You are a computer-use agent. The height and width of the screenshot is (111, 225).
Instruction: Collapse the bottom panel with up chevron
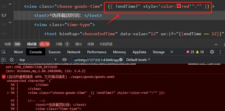(x=216, y=44)
